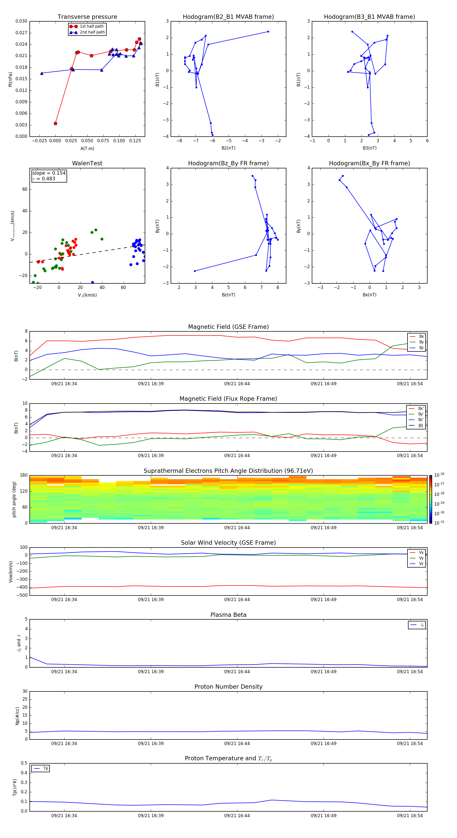Click the "slope = 0.154" annotation
Screen dimensions: 457x838
point(49,173)
